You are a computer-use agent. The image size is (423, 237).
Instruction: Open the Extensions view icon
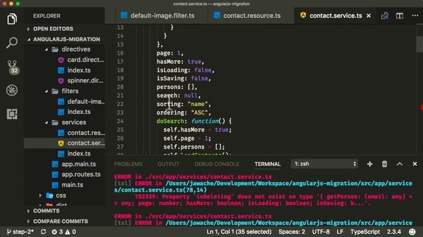12,114
